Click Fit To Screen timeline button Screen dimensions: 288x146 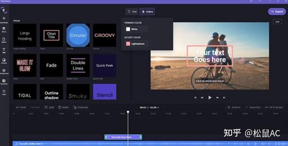(274, 107)
